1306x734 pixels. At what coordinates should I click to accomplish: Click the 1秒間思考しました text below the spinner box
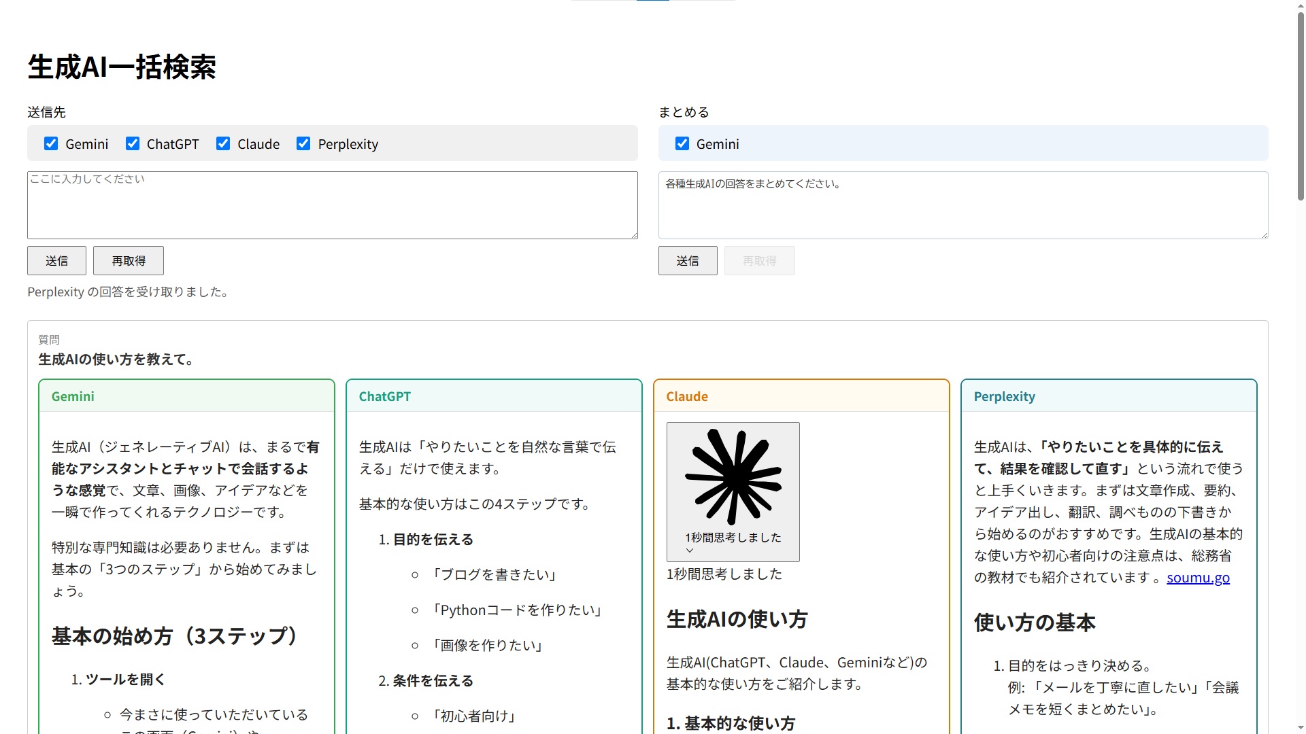[x=724, y=574]
